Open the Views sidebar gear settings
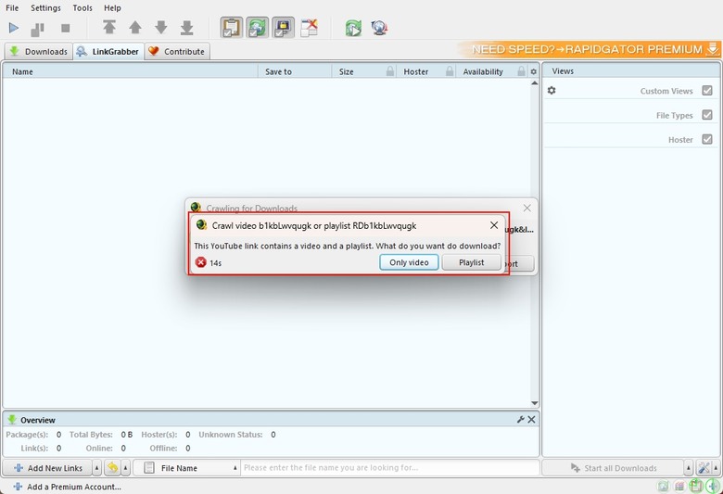 [x=552, y=91]
